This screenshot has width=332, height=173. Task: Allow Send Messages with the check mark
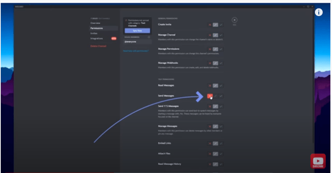221,96
